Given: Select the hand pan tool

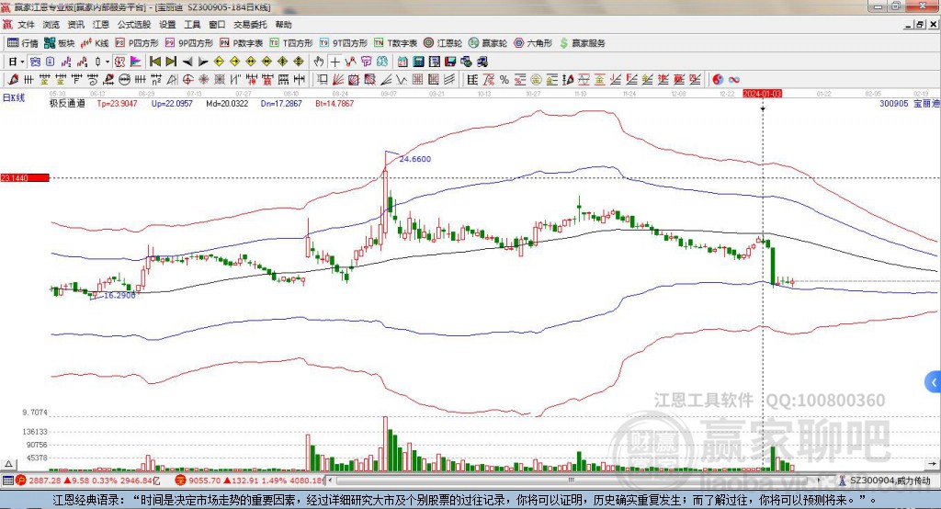Looking at the screenshot, I should 319,62.
